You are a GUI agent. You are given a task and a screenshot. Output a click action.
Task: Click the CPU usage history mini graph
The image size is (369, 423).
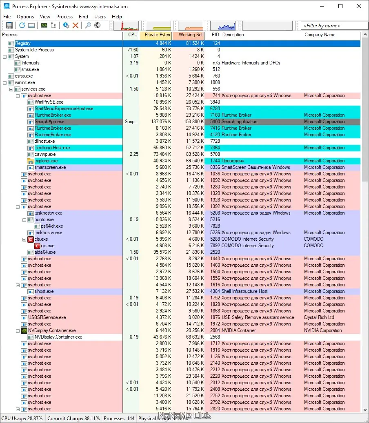point(126,26)
